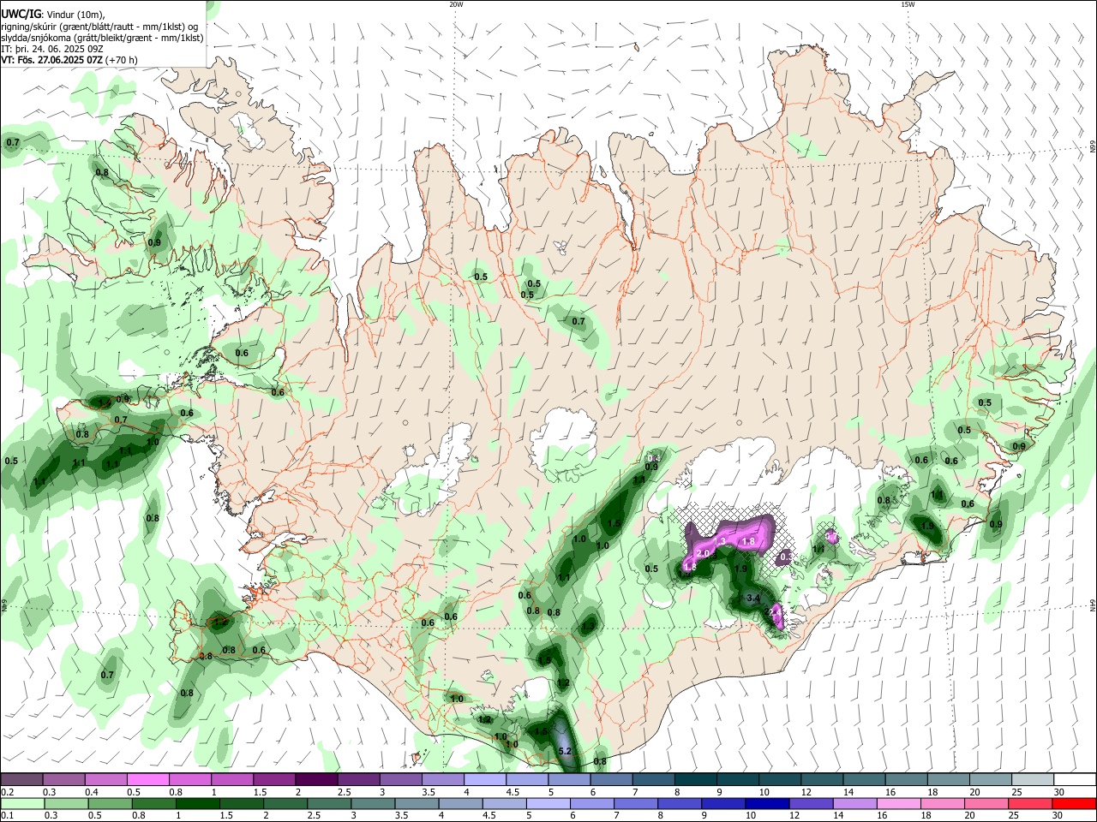The height and width of the screenshot is (822, 1097).
Task: Select bottom-row red swatch between 25 and 30
Action: click(x=1031, y=803)
